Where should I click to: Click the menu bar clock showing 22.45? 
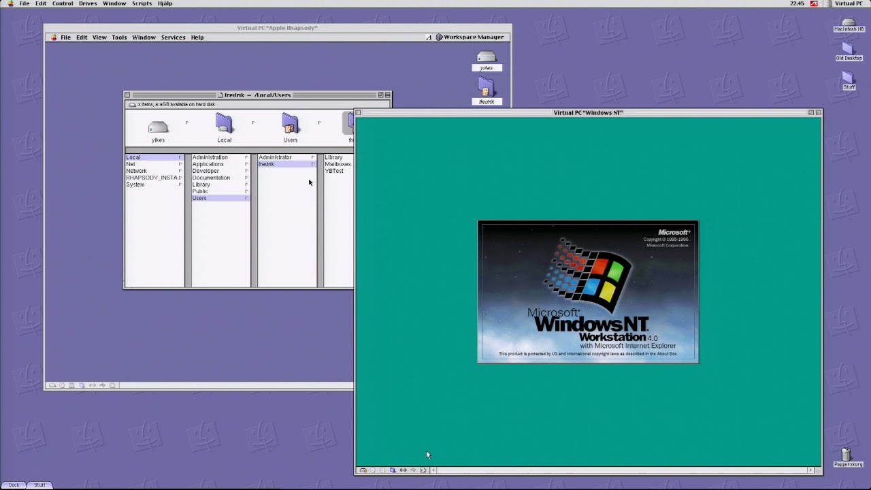[x=797, y=3]
